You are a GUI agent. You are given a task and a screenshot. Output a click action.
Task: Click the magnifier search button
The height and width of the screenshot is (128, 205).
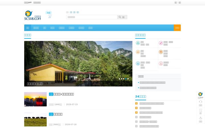(122, 17)
